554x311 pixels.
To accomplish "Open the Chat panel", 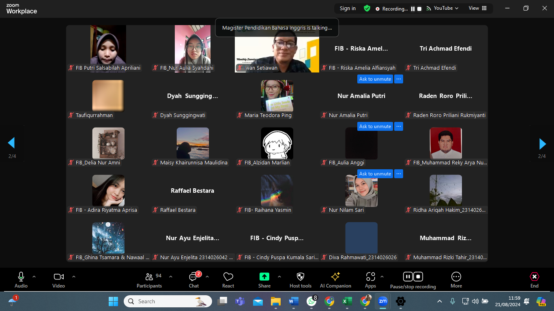I will pos(193,277).
